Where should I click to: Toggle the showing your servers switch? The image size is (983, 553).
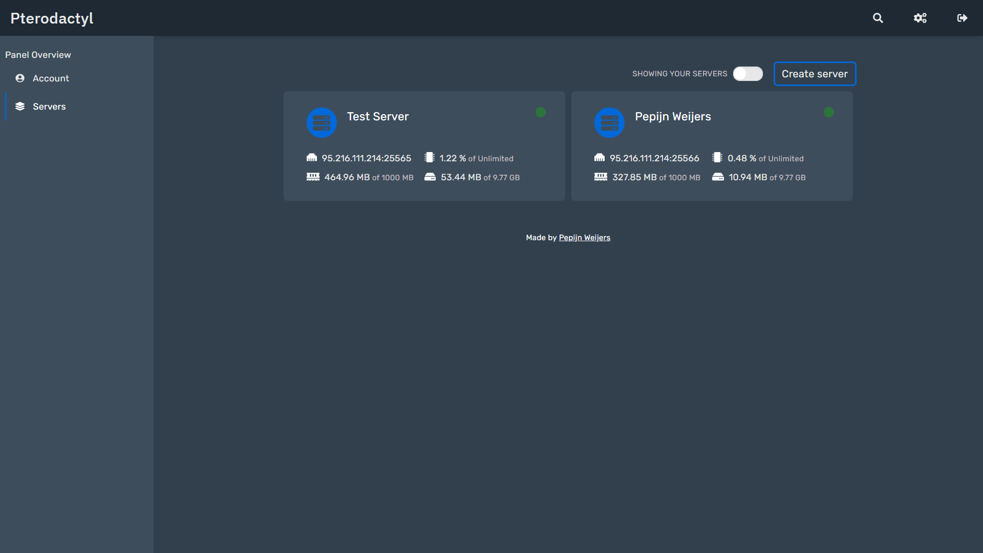tap(747, 74)
